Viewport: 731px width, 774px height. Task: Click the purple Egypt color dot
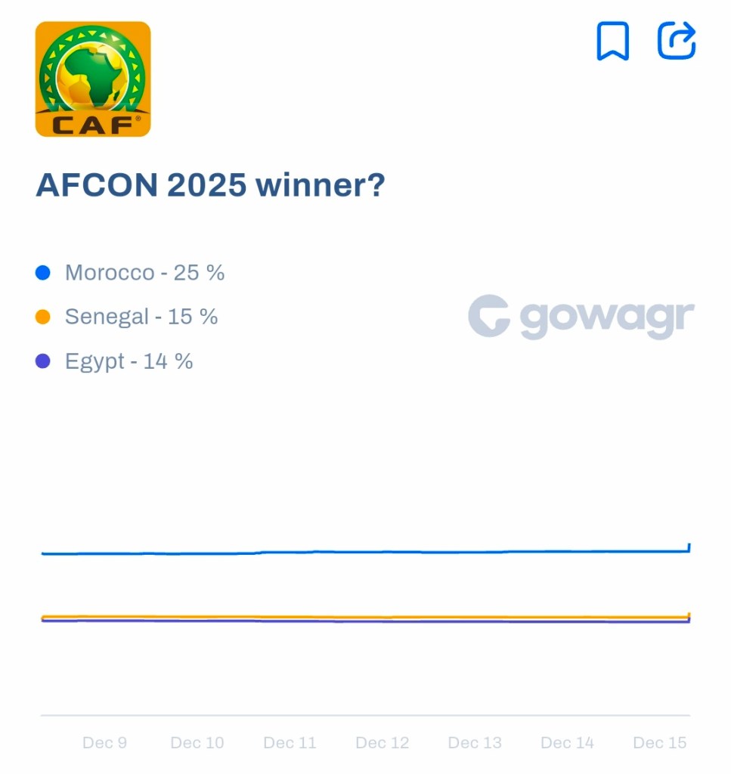point(43,361)
